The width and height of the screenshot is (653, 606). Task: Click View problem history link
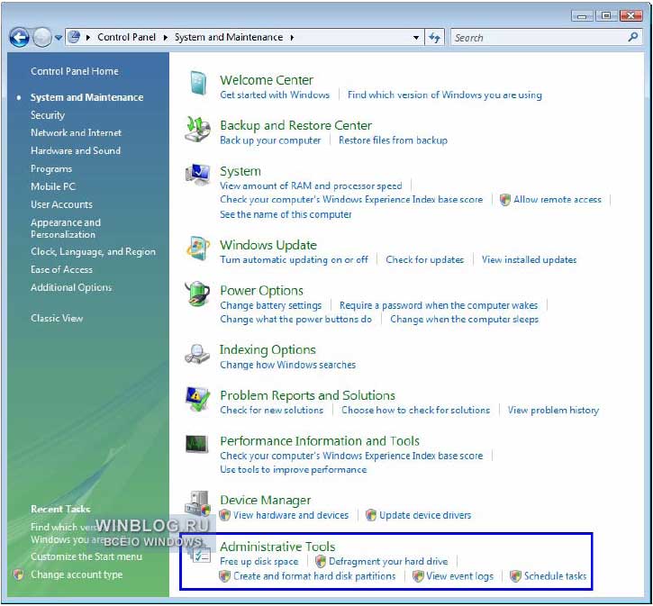pyautogui.click(x=553, y=411)
